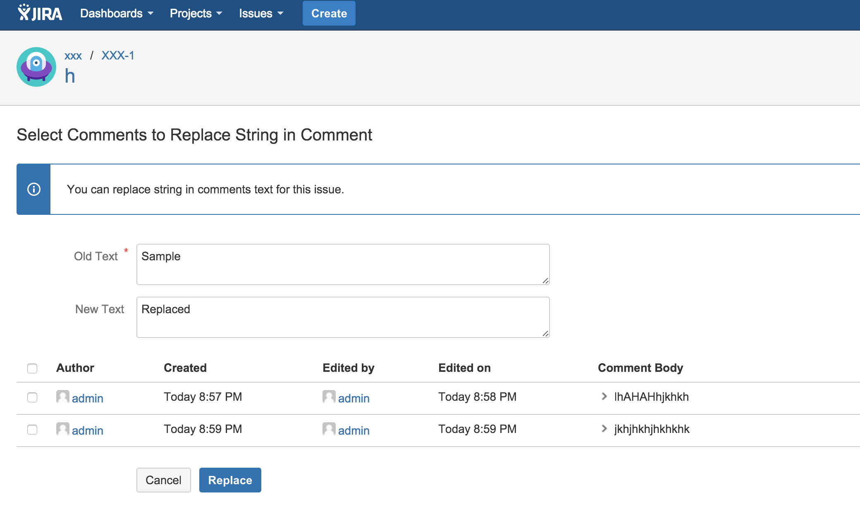This screenshot has height=509, width=860.
Task: Click the xxx project avatar icon
Action: (36, 67)
